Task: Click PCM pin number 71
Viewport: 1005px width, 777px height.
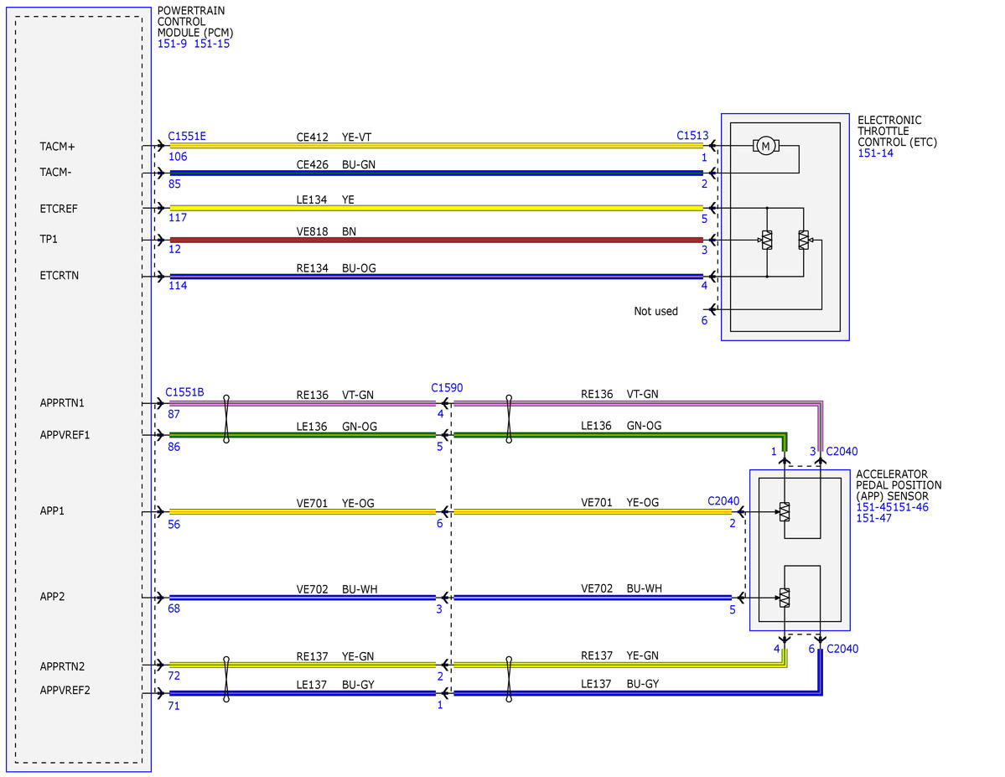Action: tap(174, 706)
